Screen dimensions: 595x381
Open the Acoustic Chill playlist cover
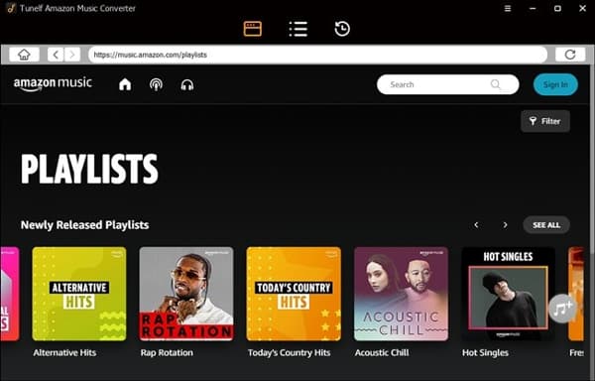click(x=401, y=294)
